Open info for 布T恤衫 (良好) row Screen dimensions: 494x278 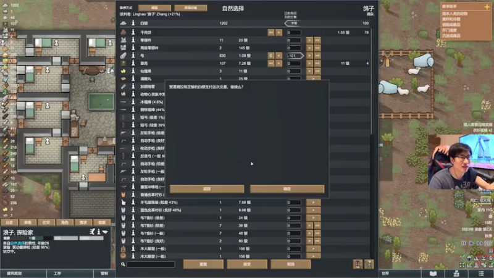133,241
